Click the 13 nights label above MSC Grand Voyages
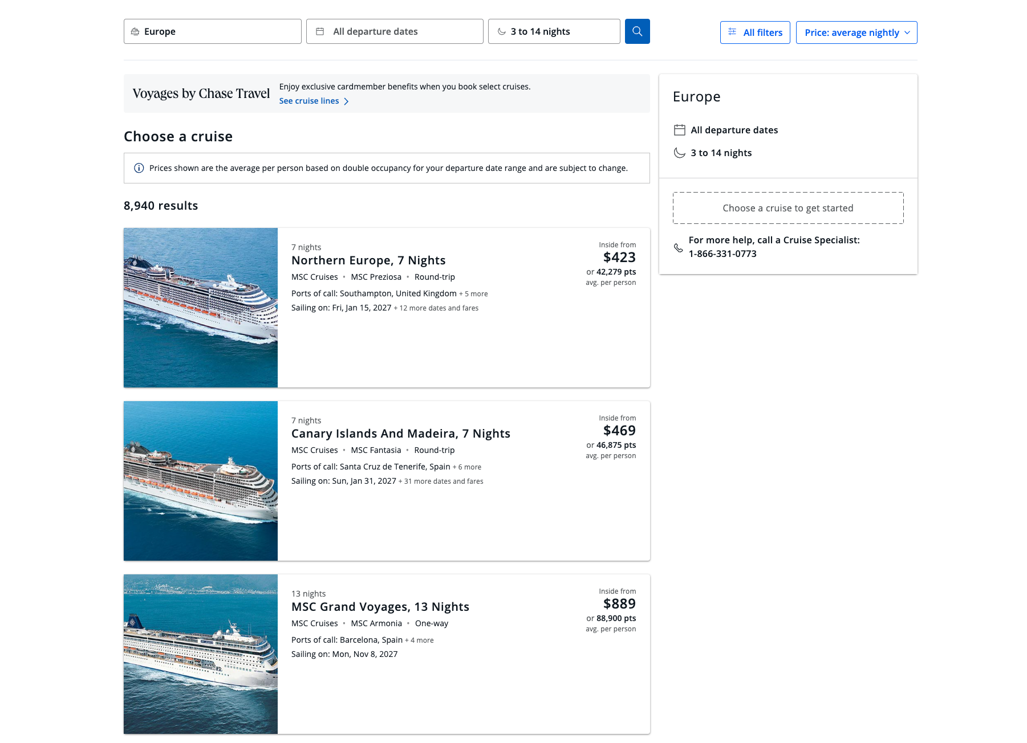 point(308,594)
